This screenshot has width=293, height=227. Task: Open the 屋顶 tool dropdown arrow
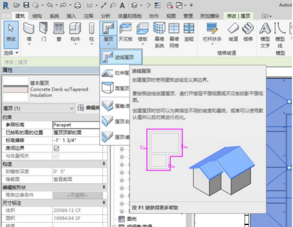[108, 44]
